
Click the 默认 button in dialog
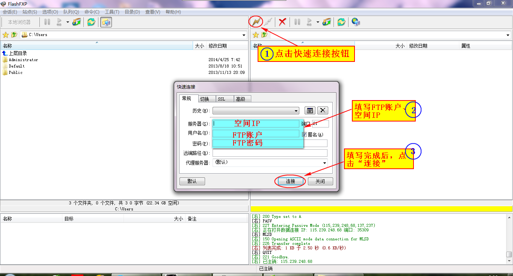pos(192,181)
